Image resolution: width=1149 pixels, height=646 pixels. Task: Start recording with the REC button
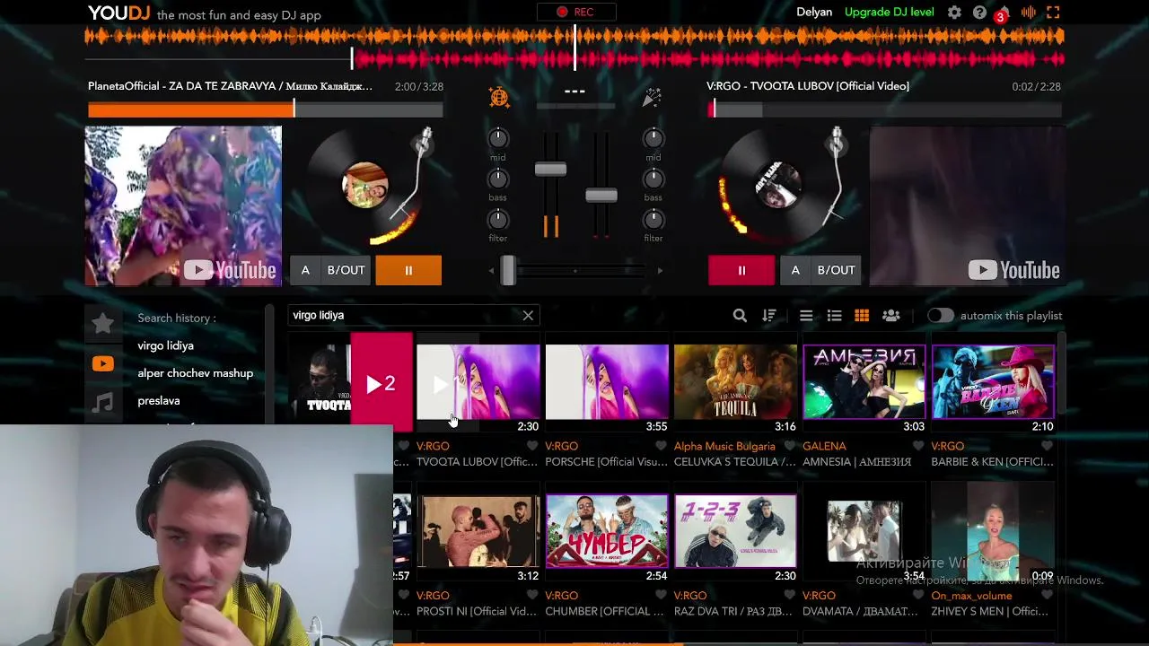click(575, 12)
